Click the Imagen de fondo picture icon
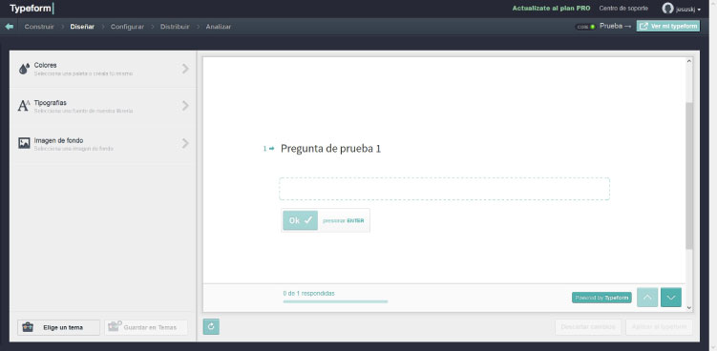 (x=24, y=143)
